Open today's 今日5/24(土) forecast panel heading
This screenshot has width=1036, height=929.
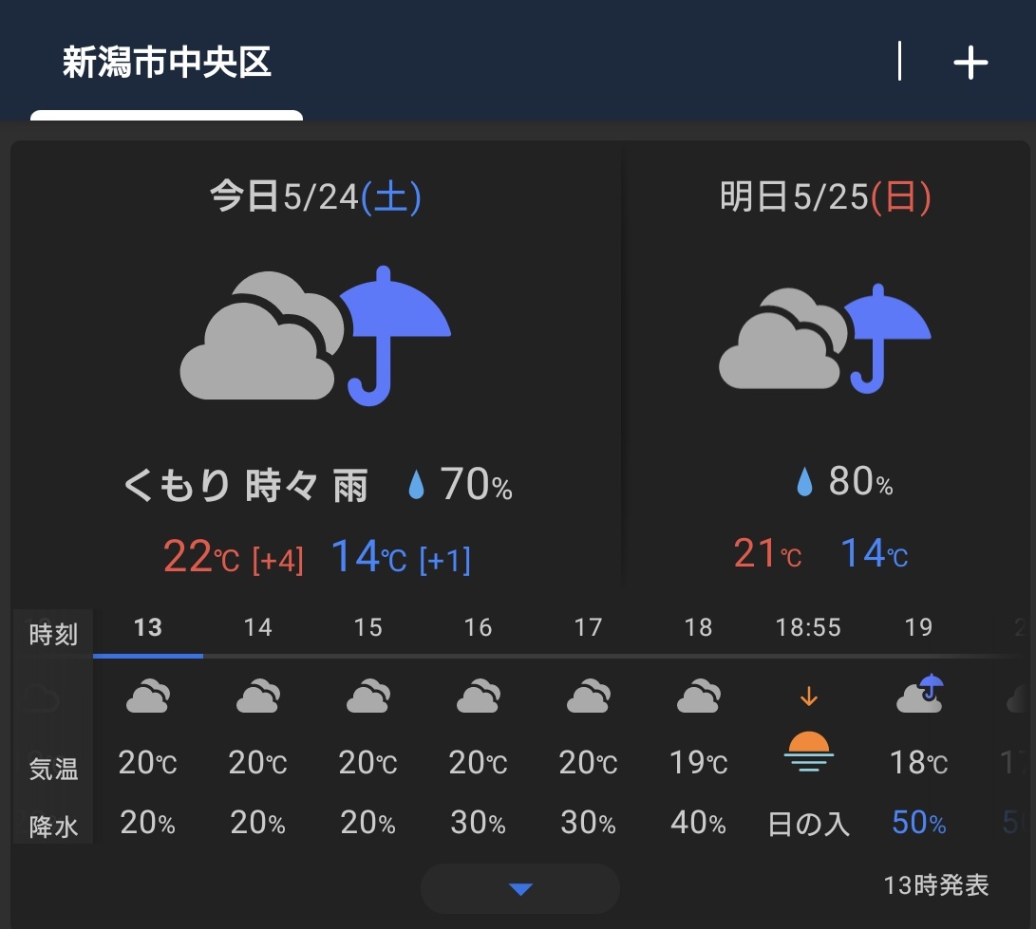[x=315, y=196]
